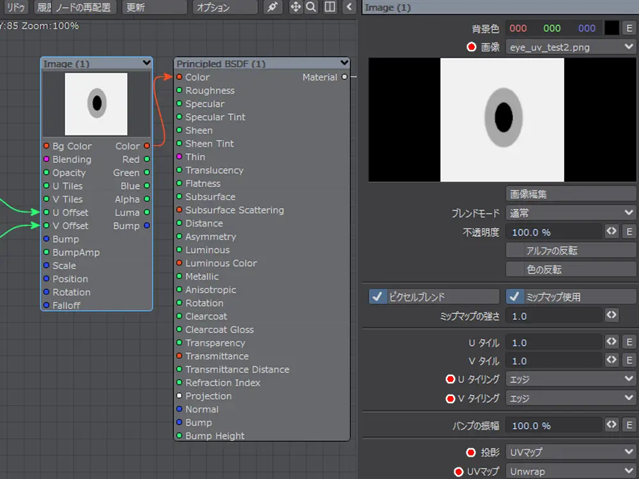Open the ブレンドモード dropdown

pyautogui.click(x=570, y=213)
